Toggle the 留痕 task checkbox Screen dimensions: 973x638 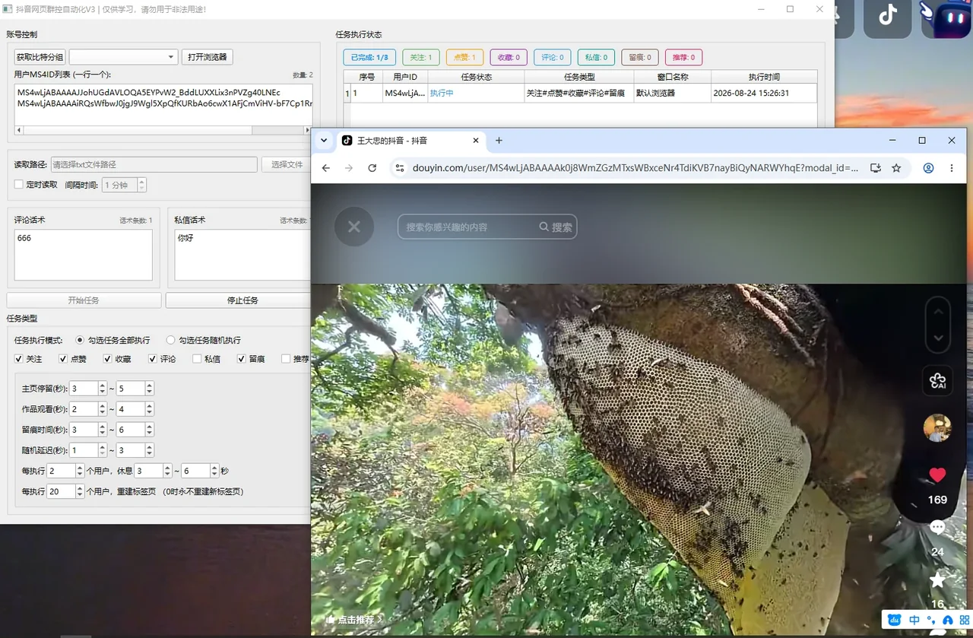coord(241,358)
